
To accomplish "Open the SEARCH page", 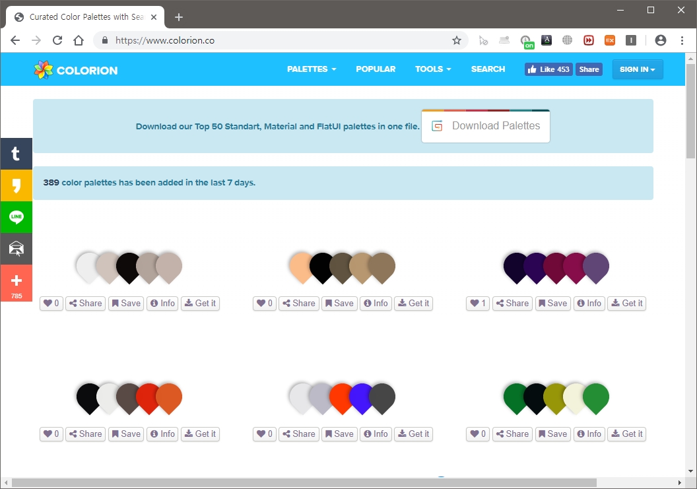I will 488,69.
